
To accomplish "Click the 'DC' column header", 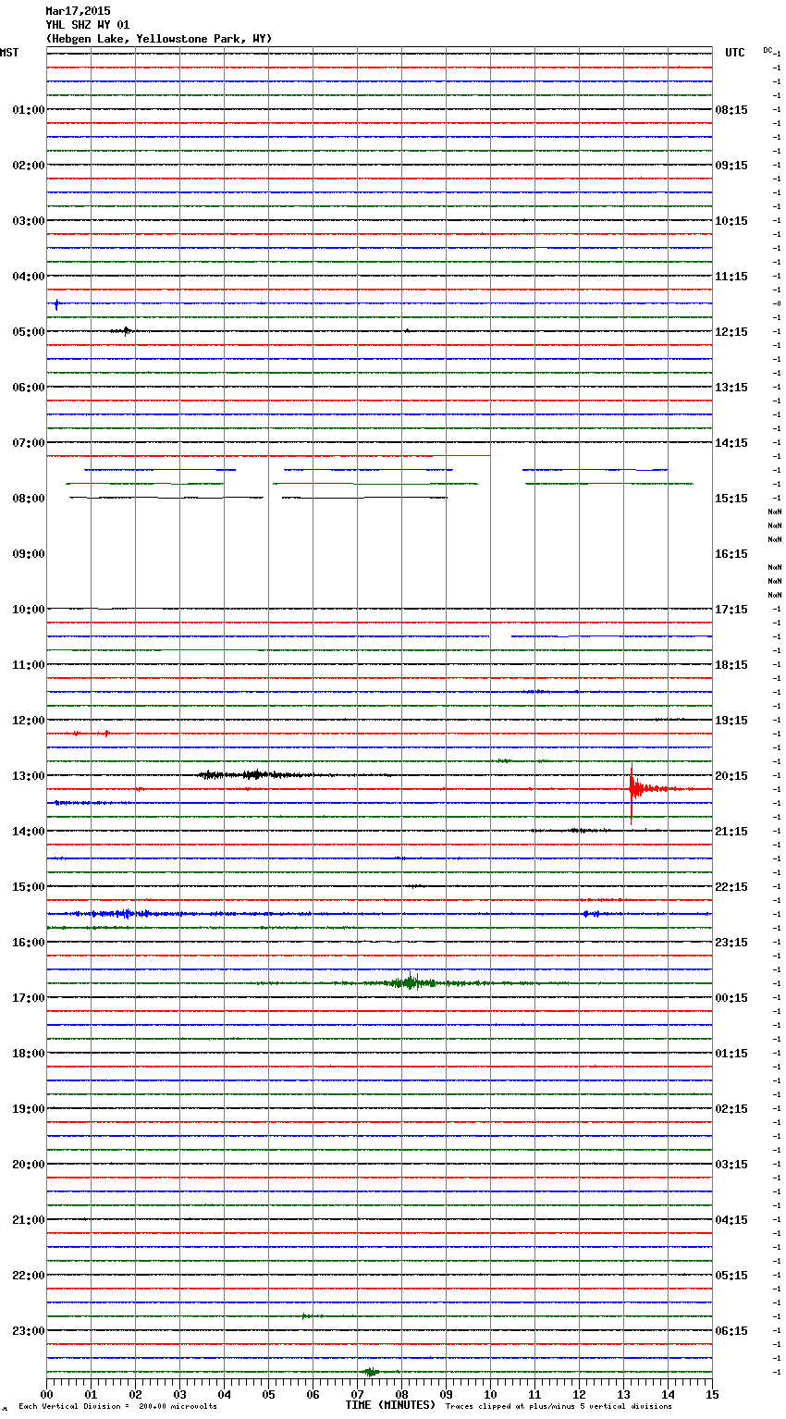I will [768, 50].
